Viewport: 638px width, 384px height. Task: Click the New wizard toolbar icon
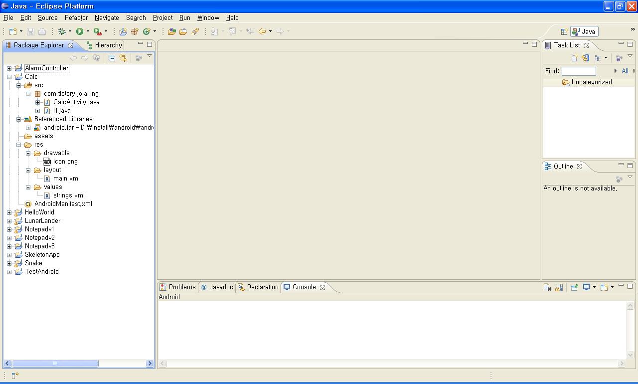[13, 31]
